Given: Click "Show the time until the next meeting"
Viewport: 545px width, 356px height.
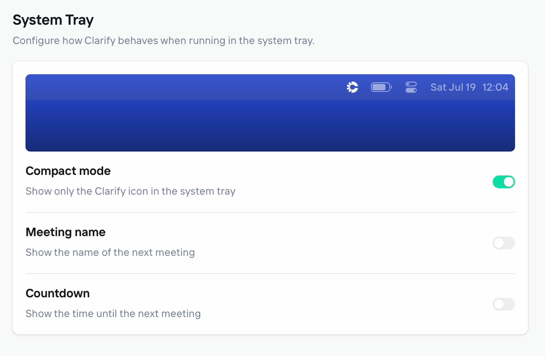Looking at the screenshot, I should tap(113, 314).
